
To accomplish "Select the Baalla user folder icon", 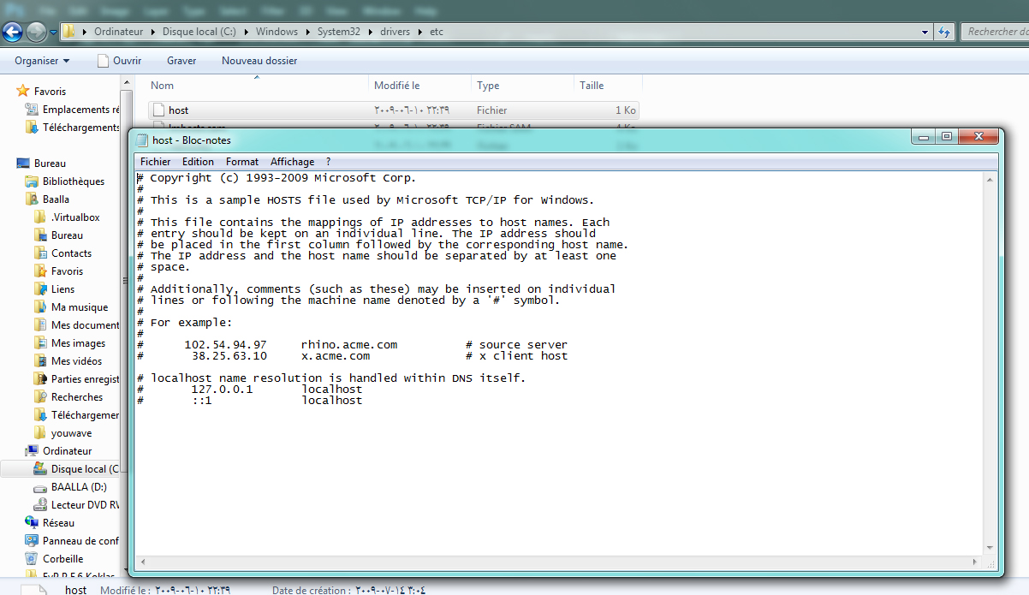I will pos(33,199).
